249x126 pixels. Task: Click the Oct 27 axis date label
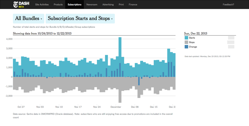coord(21,107)
